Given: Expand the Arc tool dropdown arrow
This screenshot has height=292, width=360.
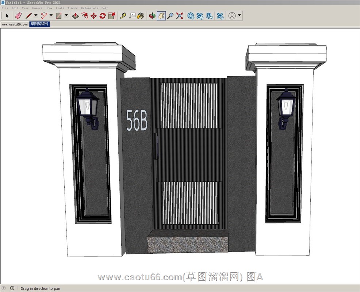Looking at the screenshot, I should 51,15.
